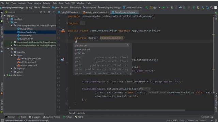The width and height of the screenshot is (218, 122).
Task: Open activity_main.xml in layout folder
Action: click(28, 62)
